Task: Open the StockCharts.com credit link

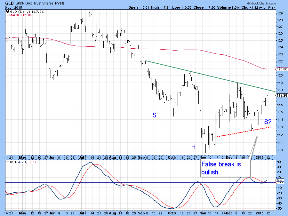Action: [261, 3]
